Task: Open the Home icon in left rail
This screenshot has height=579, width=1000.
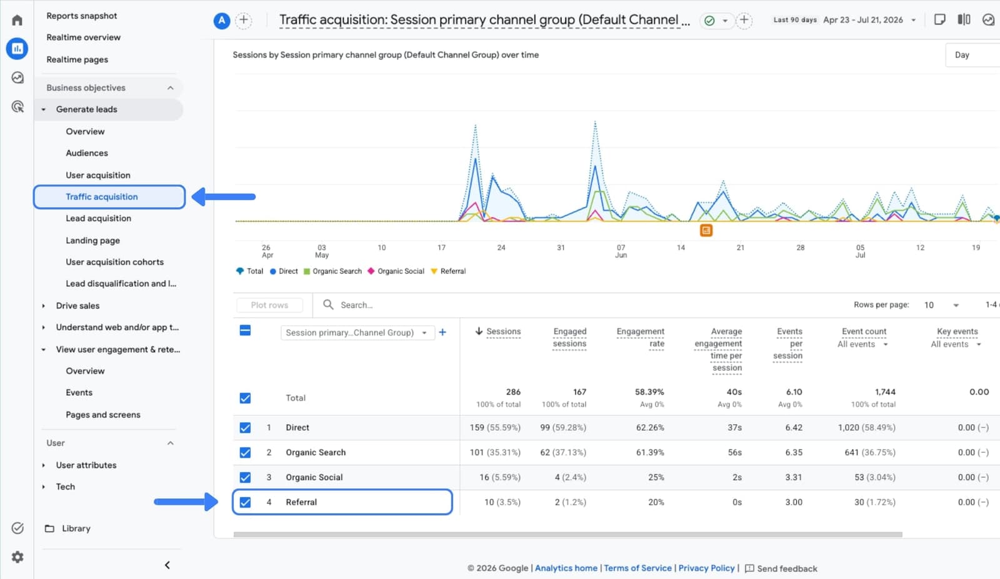Action: (17, 20)
